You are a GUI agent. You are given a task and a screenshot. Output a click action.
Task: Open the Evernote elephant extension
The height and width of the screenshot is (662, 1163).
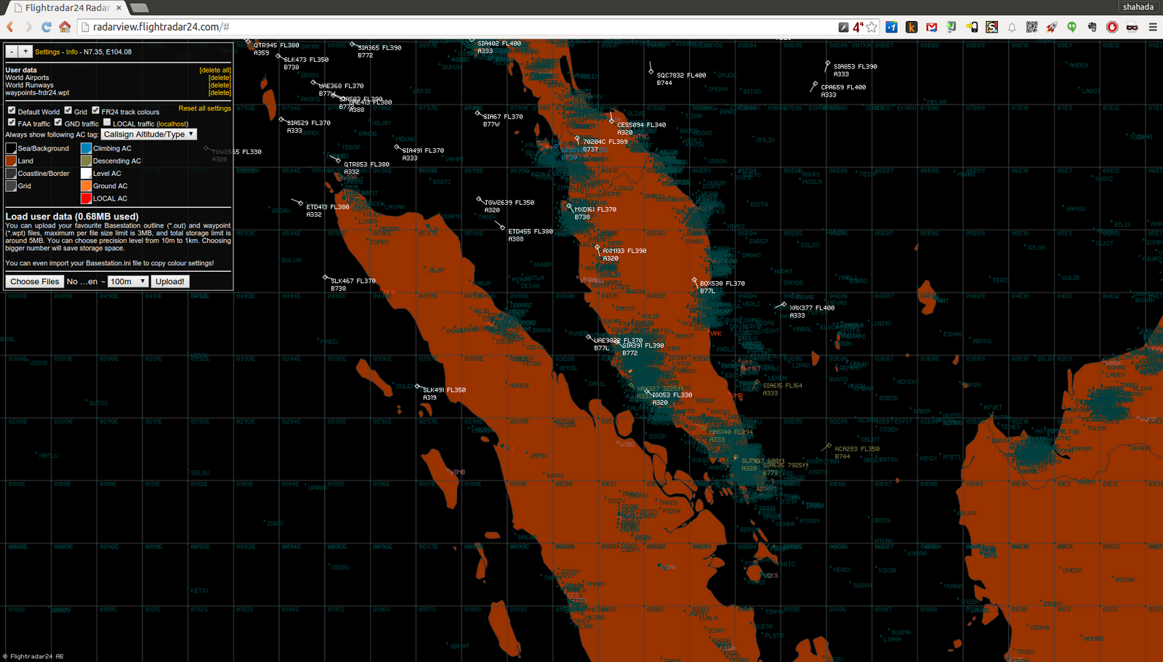[1092, 27]
